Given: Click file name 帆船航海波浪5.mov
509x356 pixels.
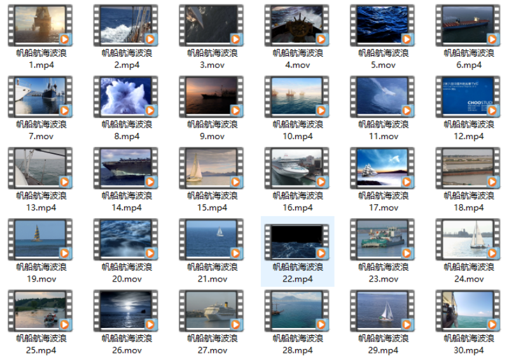Looking at the screenshot, I should 384,59.
